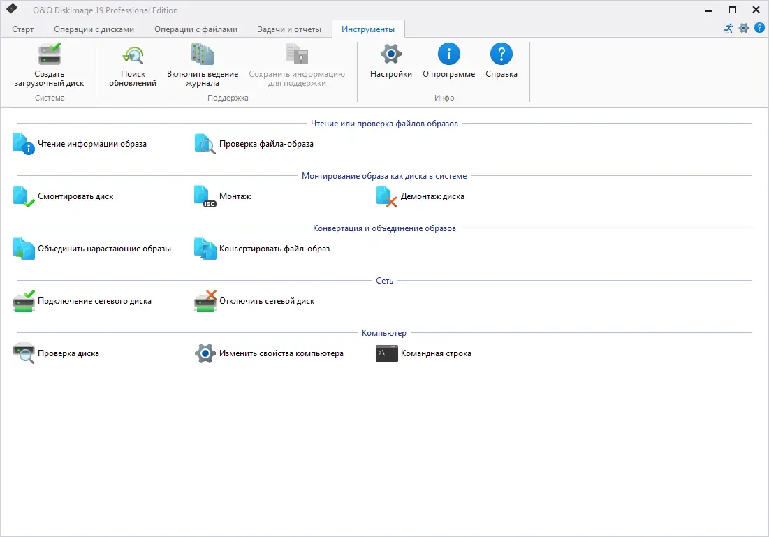Select Демонтаж диска tool
This screenshot has height=537, width=769.
(420, 196)
